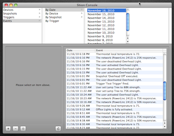
Task: Click the yellow minimize window button
Action: (x=11, y=5)
